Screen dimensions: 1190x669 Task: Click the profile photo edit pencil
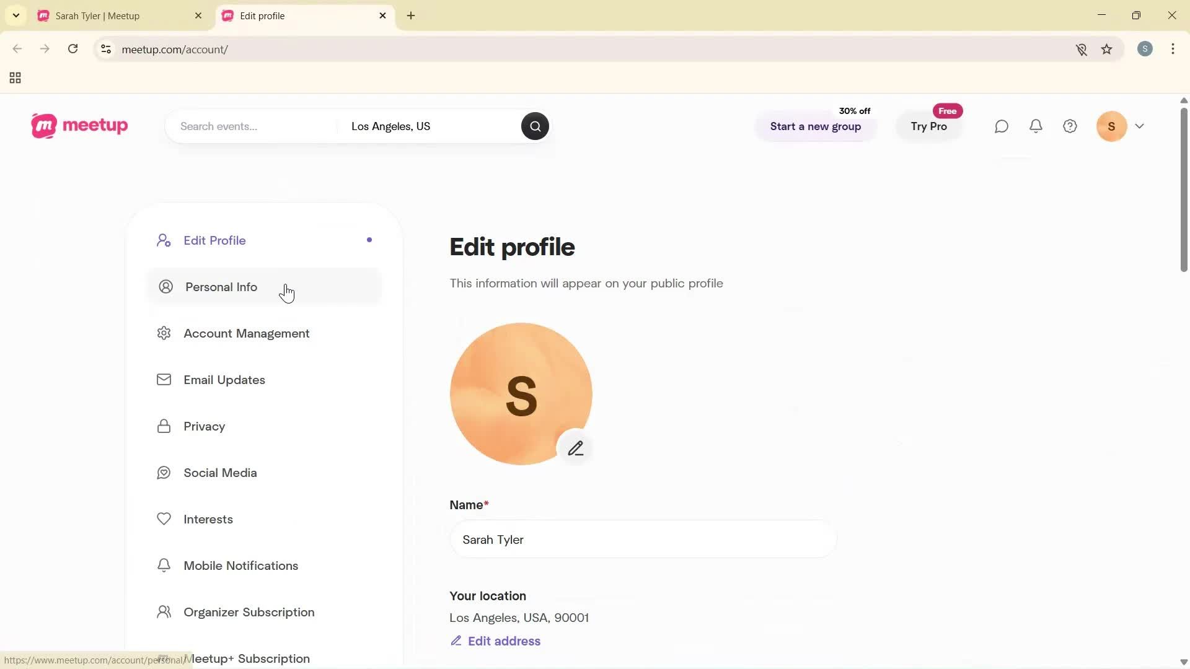[576, 447]
